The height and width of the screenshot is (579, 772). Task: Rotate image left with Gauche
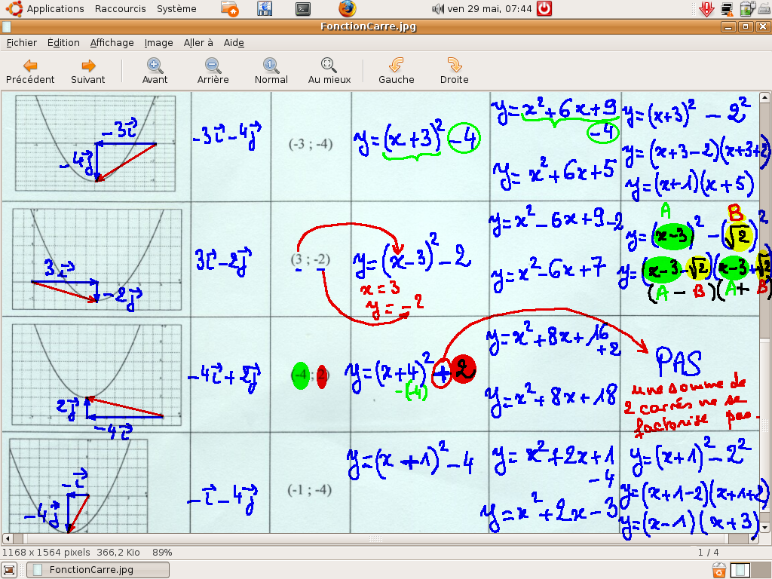pyautogui.click(x=396, y=71)
